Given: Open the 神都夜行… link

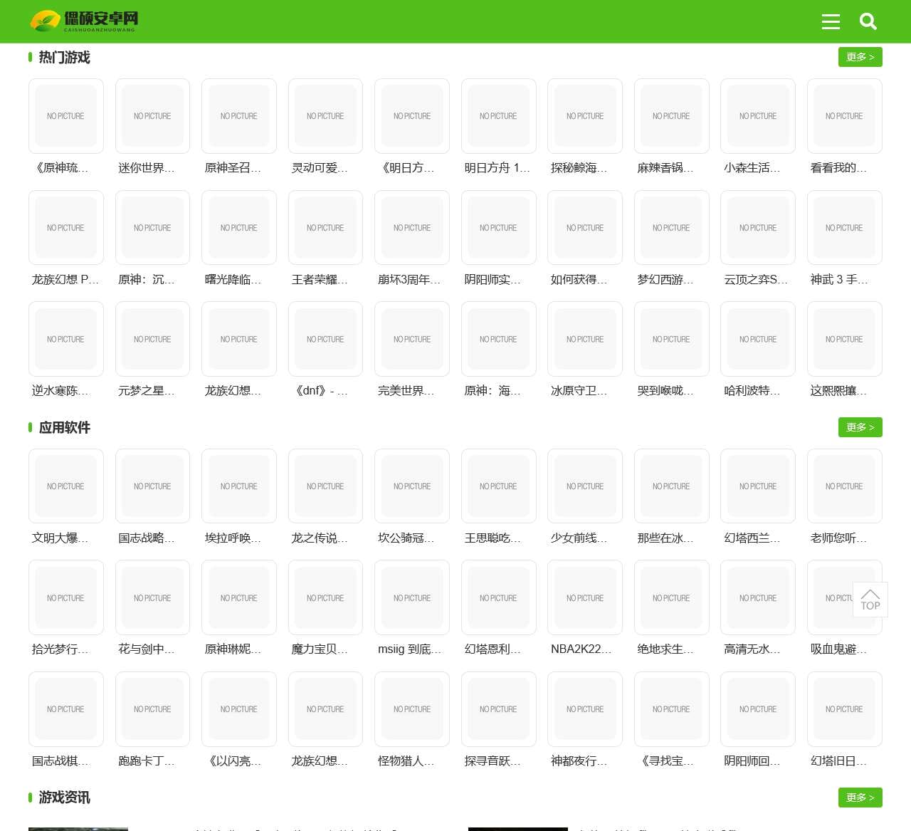Looking at the screenshot, I should coord(579,761).
